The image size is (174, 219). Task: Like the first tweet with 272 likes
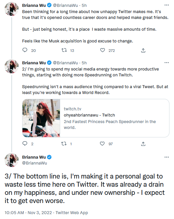click(x=102, y=50)
